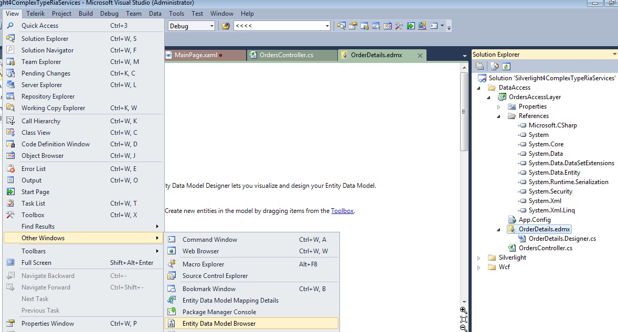
Task: Close the OrderDetails.edmx tab
Action: coord(420,56)
